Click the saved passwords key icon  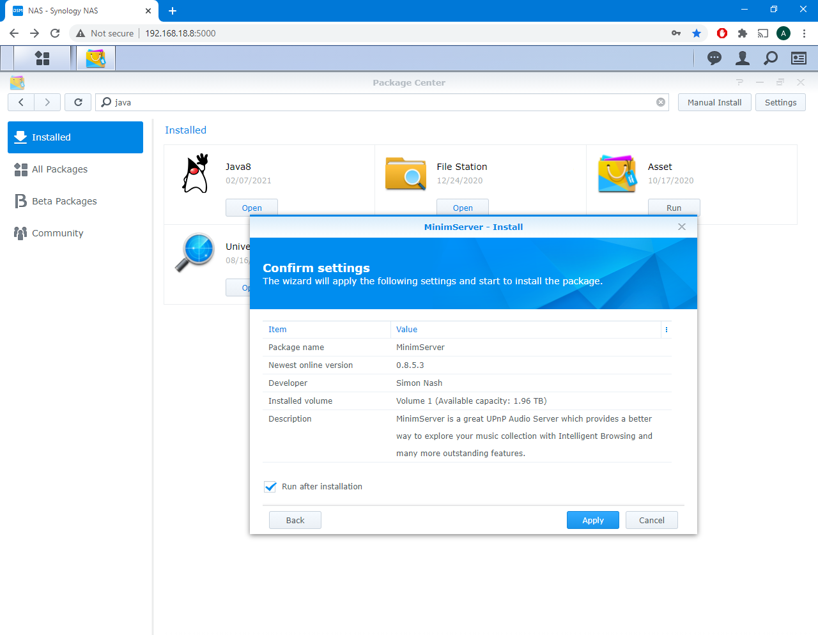click(x=676, y=33)
